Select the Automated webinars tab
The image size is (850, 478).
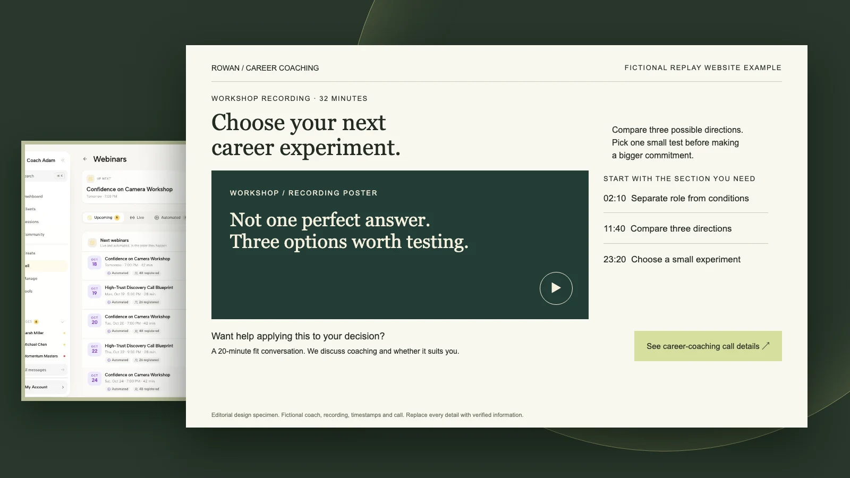point(167,217)
